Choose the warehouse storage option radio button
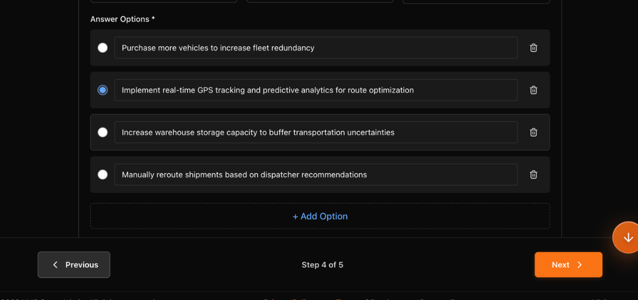Viewport: 638px width, 300px height. pos(102,132)
